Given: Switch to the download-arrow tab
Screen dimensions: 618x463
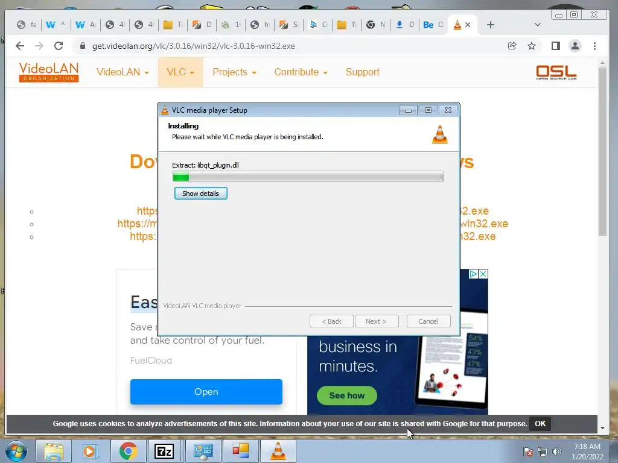Looking at the screenshot, I should (x=404, y=25).
